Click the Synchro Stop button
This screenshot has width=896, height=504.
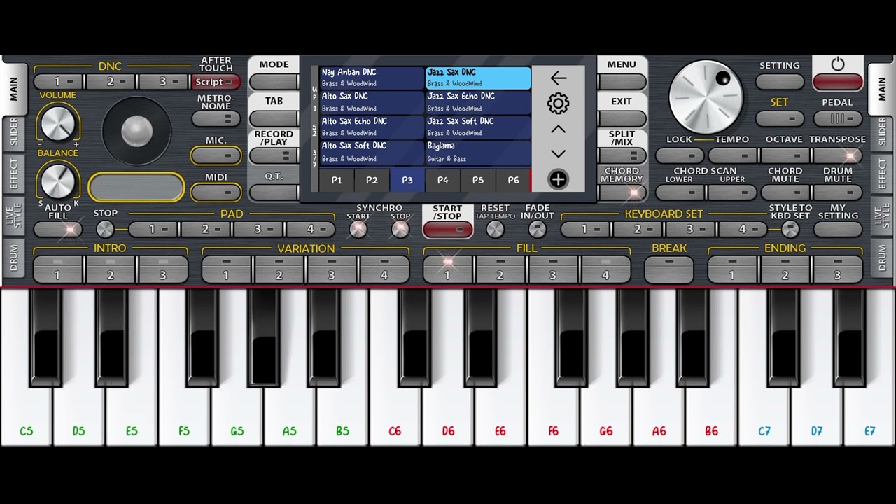coord(400,229)
